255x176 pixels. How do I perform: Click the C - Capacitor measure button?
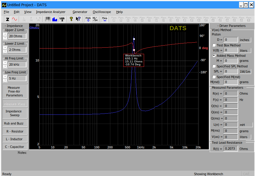pyautogui.click(x=15, y=147)
